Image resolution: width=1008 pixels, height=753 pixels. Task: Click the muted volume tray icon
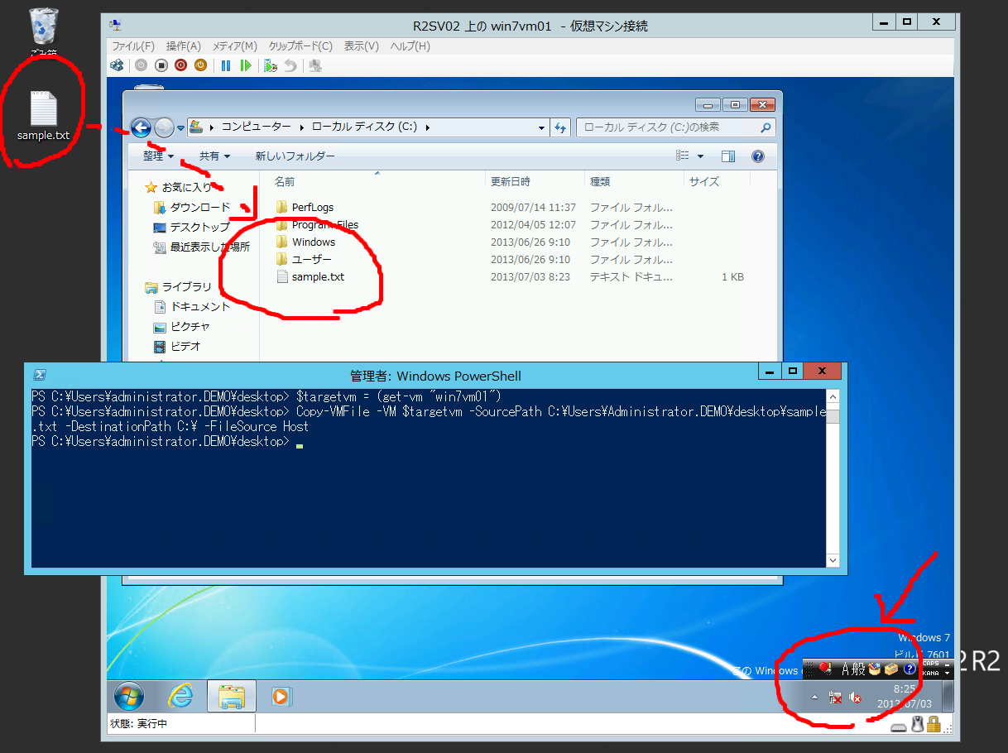pyautogui.click(x=856, y=698)
